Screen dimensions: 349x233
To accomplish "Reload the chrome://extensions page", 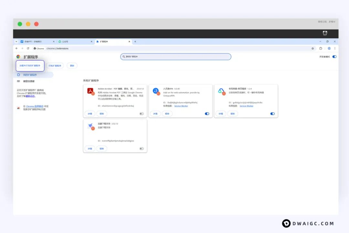I will [28, 48].
